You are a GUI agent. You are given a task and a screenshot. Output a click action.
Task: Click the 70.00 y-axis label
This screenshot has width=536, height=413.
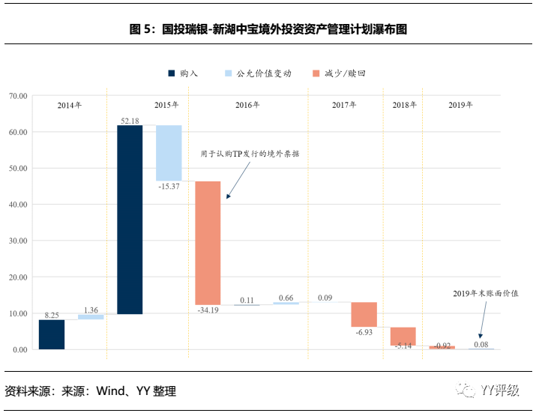pos(18,96)
